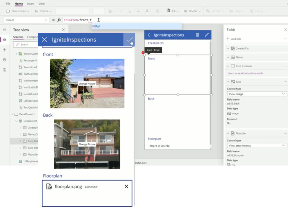Viewport: 288px width, 207px height.
Task: Click the floorplan.png file icon
Action: (49, 186)
